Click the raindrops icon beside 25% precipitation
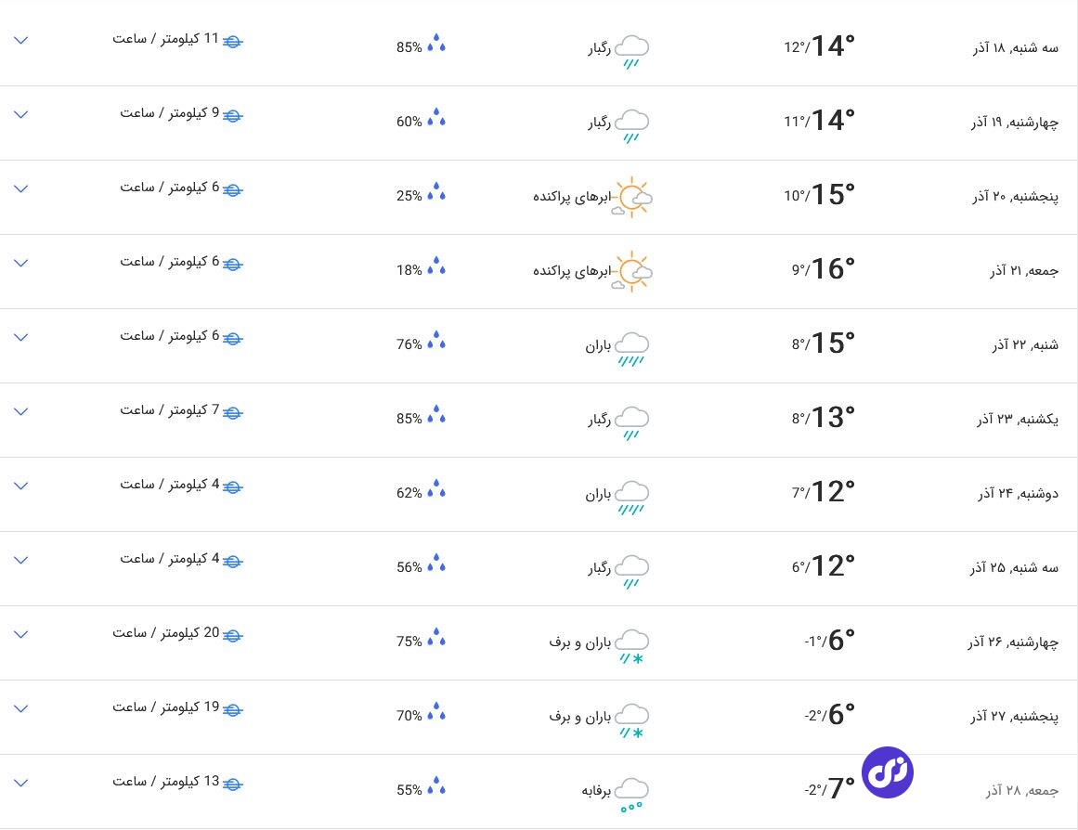This screenshot has height=830, width=1078. [436, 193]
